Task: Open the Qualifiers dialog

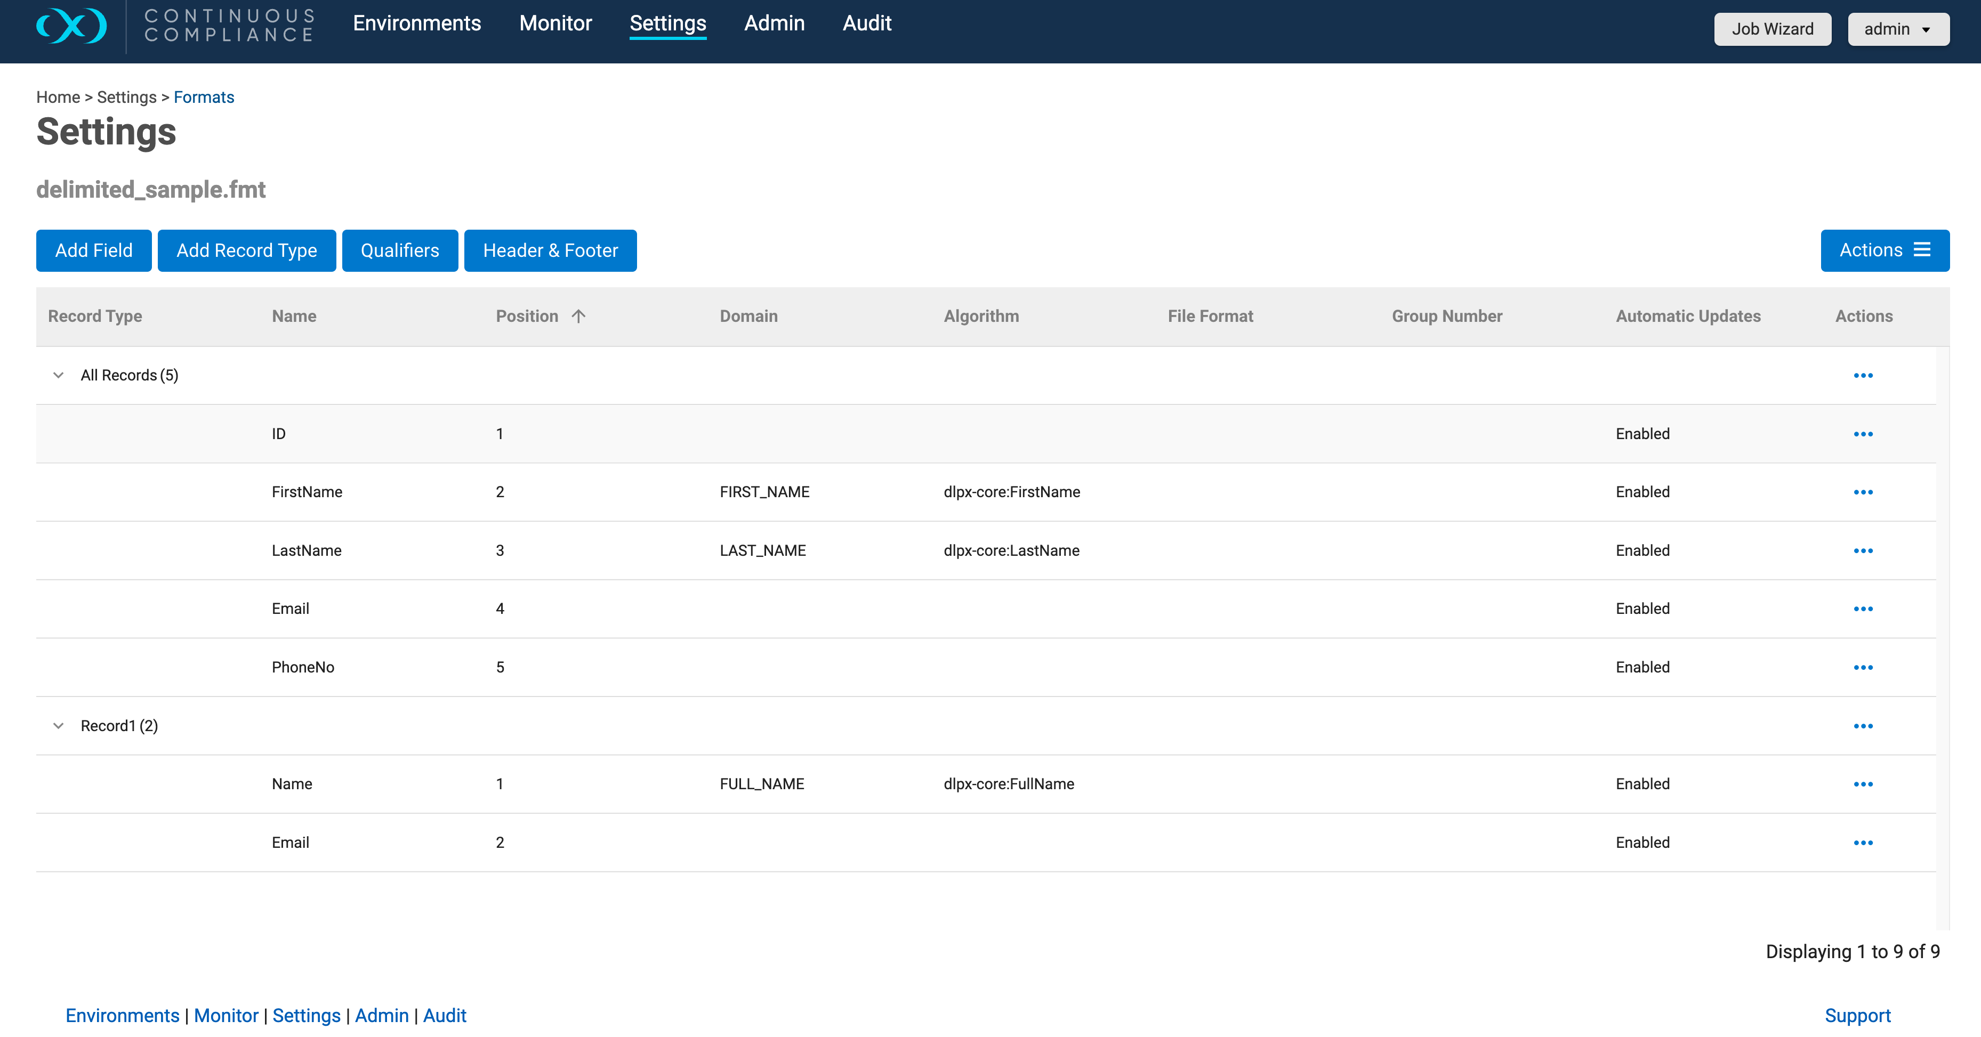Action: click(x=400, y=250)
